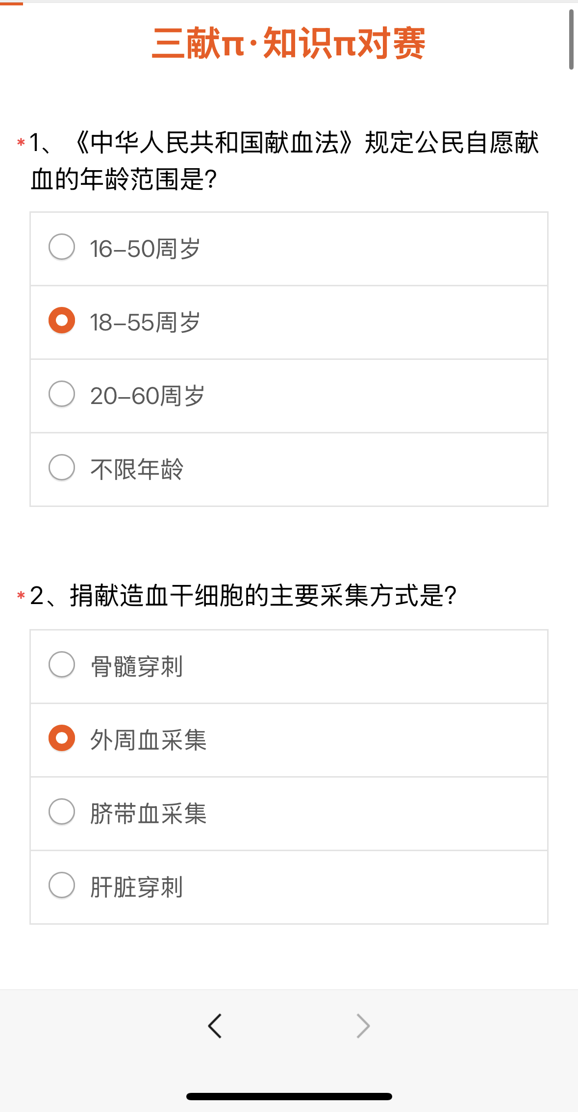Select the 16–50周岁 radio option

tap(62, 247)
